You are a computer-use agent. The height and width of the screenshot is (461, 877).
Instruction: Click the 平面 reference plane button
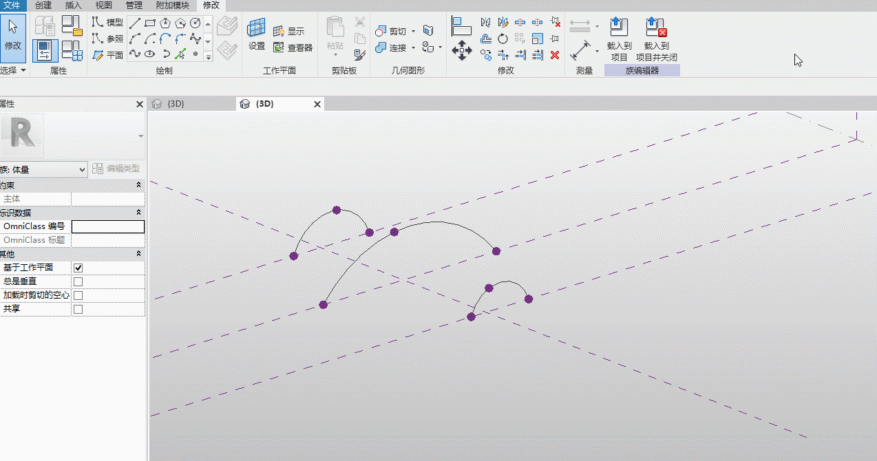click(x=108, y=54)
